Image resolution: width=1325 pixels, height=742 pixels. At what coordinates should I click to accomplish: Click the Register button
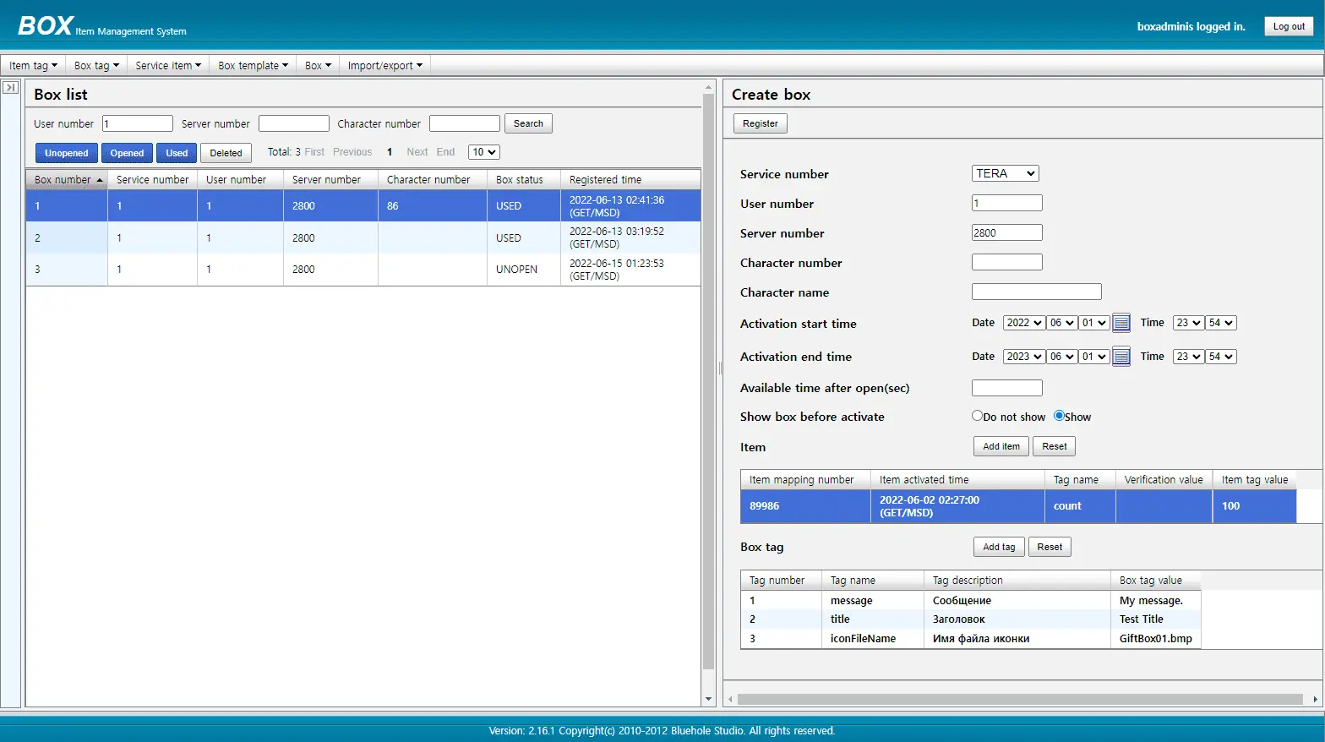760,123
